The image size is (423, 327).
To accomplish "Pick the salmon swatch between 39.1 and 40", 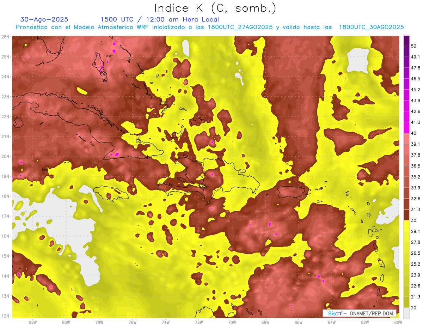I will click(x=406, y=138).
